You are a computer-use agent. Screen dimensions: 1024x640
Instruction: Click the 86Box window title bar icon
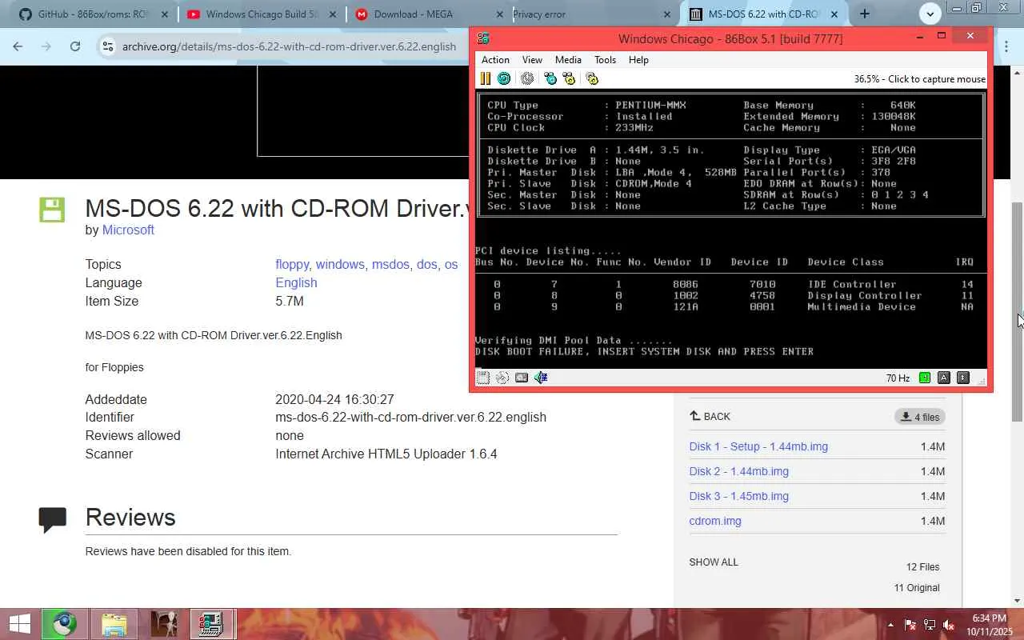(482, 38)
